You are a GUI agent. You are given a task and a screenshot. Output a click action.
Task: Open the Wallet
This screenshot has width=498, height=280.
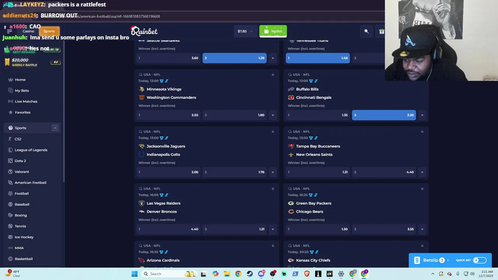click(273, 31)
